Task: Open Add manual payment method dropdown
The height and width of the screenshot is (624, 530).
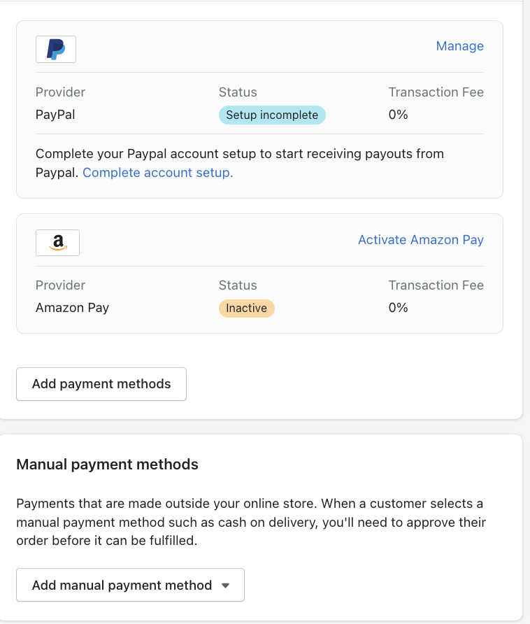Action: 130,585
